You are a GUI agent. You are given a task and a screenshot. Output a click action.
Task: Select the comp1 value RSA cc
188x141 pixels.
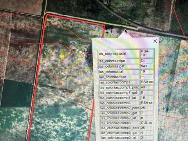147,82
